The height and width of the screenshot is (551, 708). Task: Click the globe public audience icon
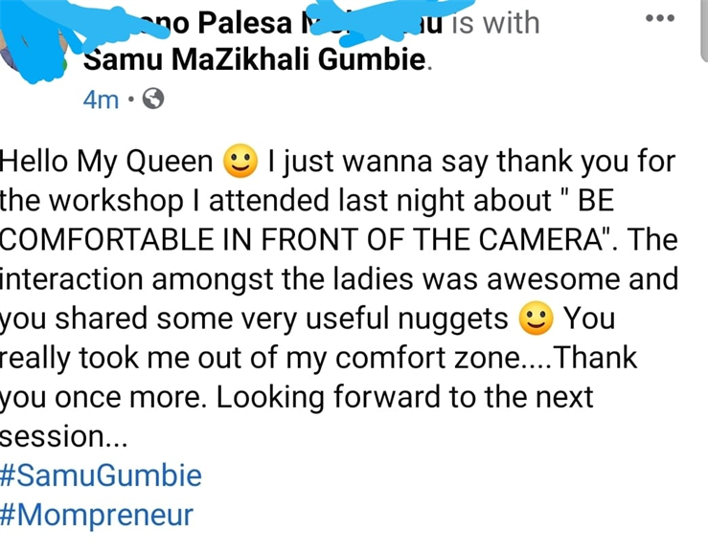click(153, 99)
